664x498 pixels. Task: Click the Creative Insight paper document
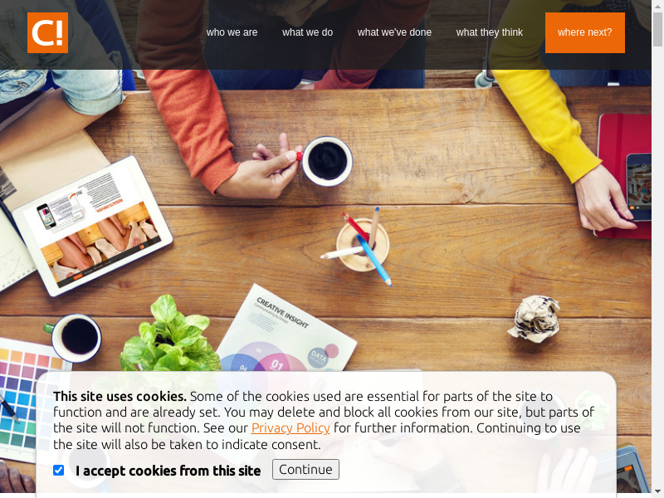(x=286, y=329)
